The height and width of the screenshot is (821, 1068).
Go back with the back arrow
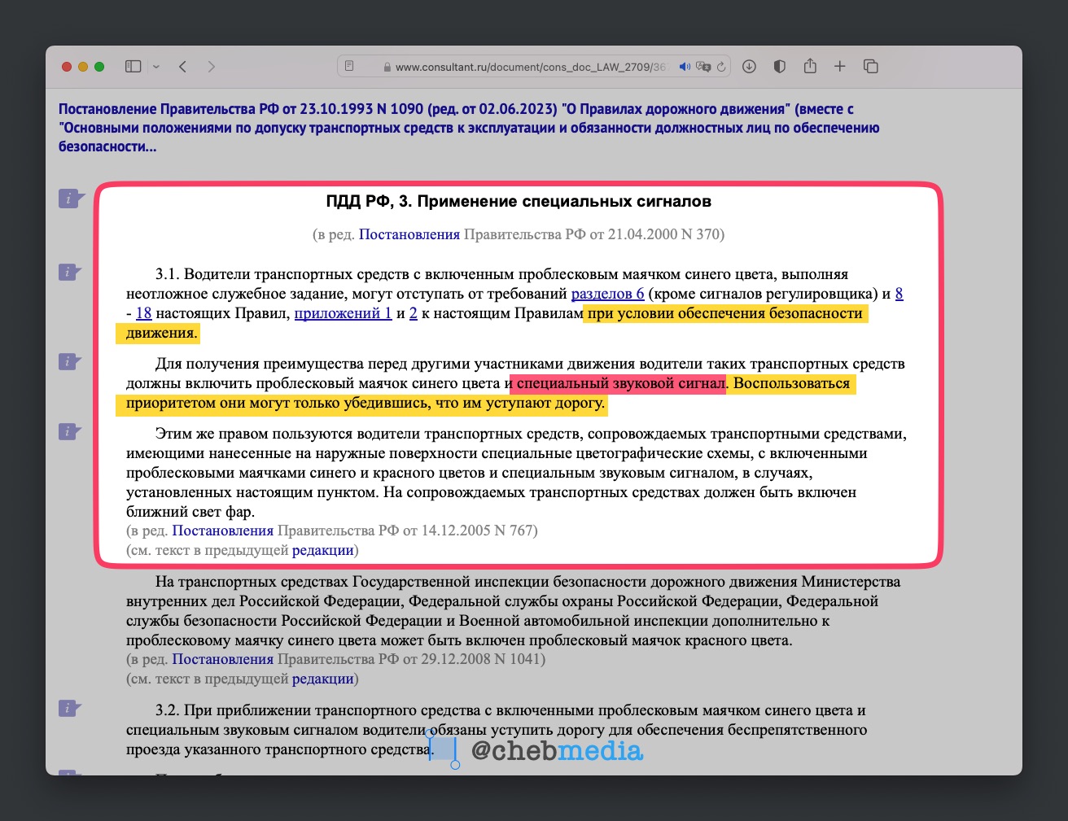coord(182,67)
